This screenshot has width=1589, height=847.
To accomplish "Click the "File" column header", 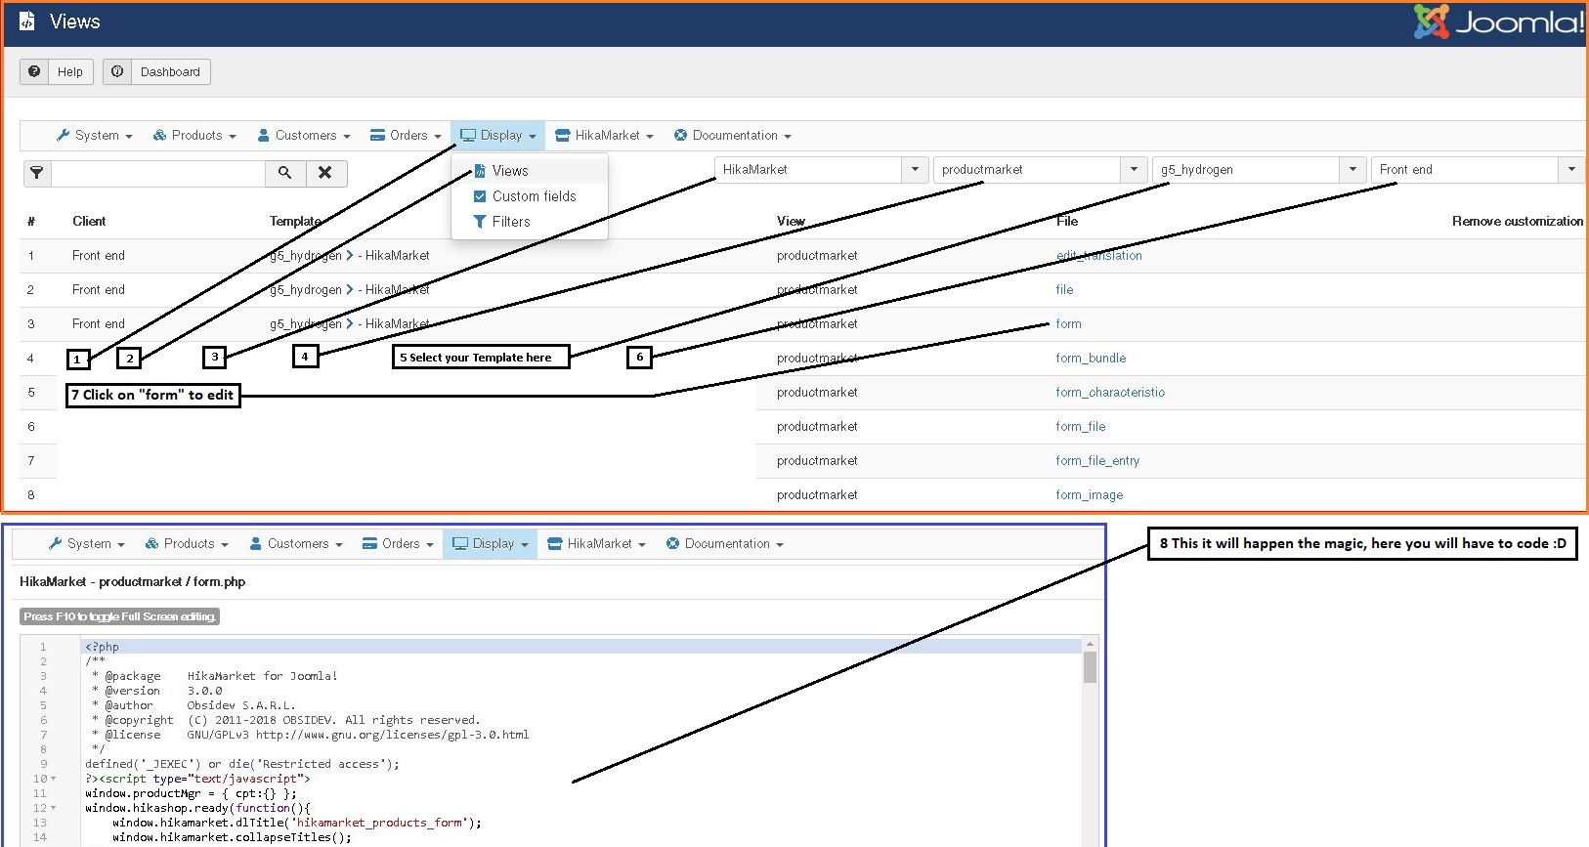I will click(x=1067, y=222).
